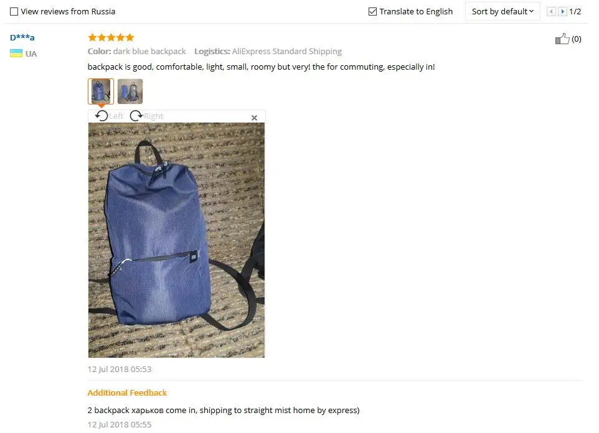Click the Ukraine flag icon
Viewport: 599px width, 433px height.
point(16,54)
